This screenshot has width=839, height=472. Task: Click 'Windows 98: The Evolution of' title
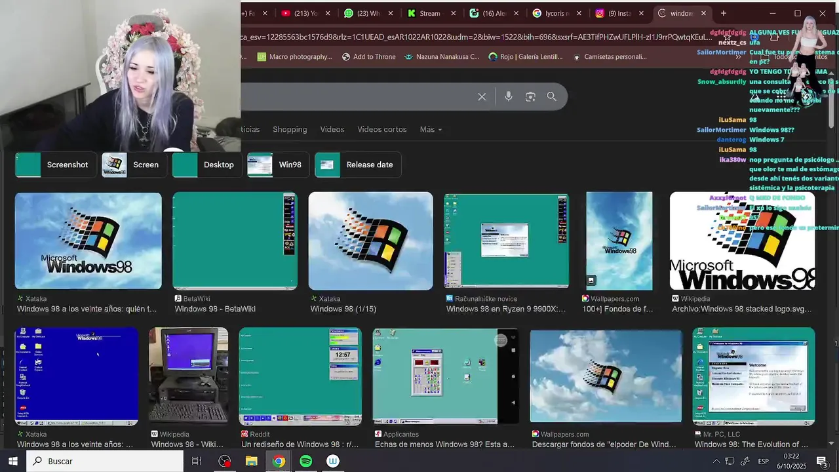point(751,444)
